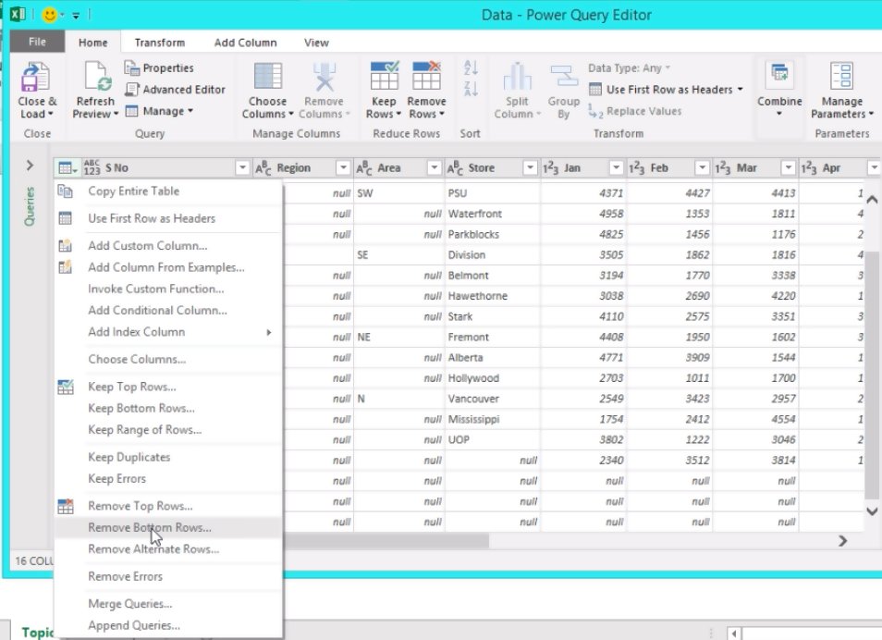Click the table menu icon beside S No

point(67,167)
